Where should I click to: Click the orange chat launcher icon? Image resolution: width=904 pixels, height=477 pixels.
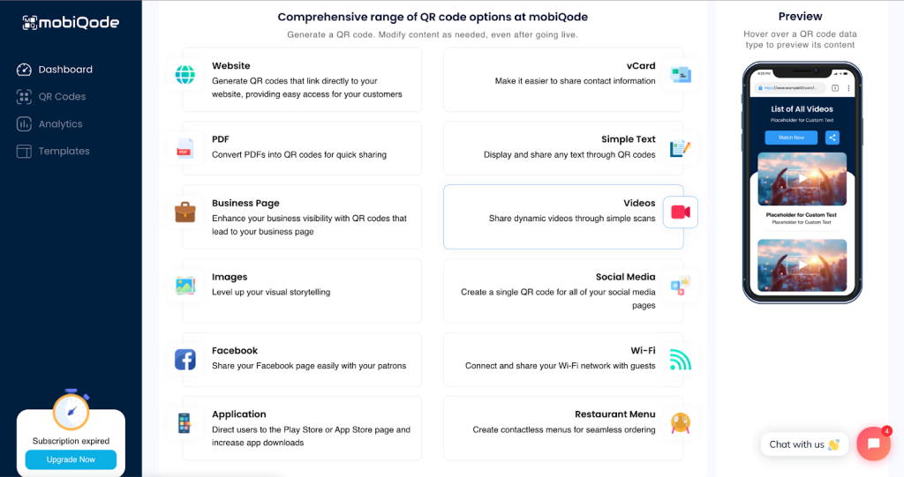click(x=873, y=443)
